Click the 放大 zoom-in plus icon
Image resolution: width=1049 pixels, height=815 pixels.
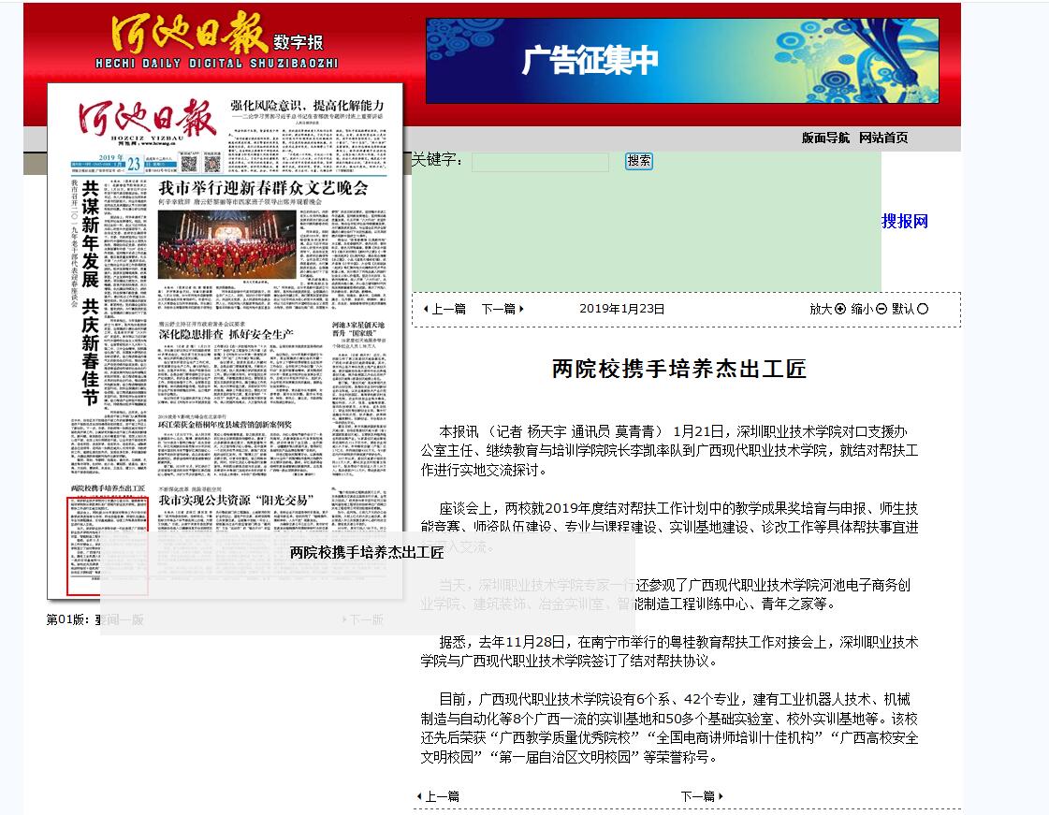click(x=840, y=309)
